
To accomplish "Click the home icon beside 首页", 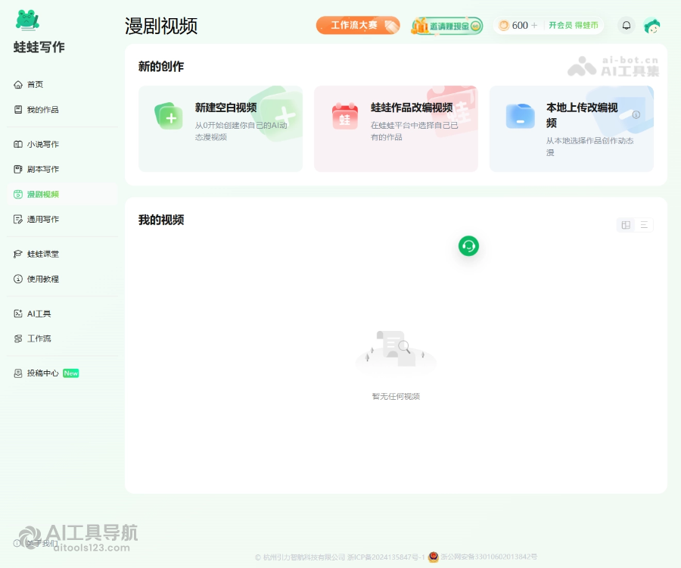I will (18, 84).
